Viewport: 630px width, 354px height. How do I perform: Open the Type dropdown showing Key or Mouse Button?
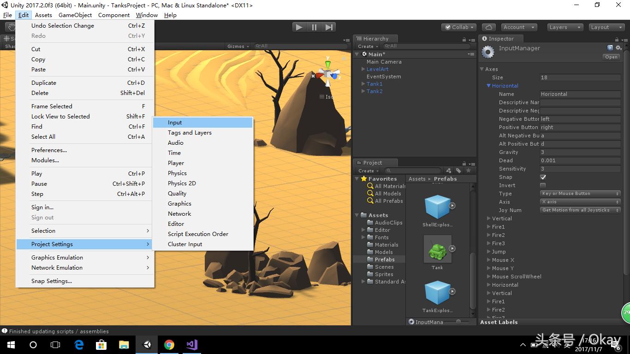pos(580,193)
